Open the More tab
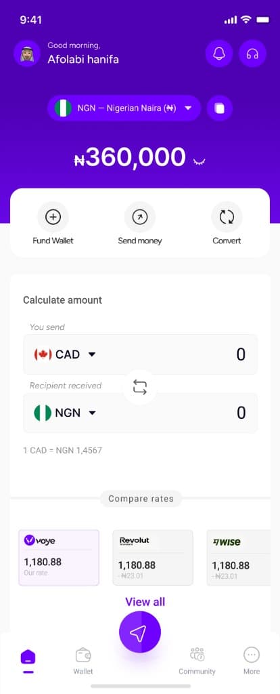The width and height of the screenshot is (280, 694). point(252,661)
